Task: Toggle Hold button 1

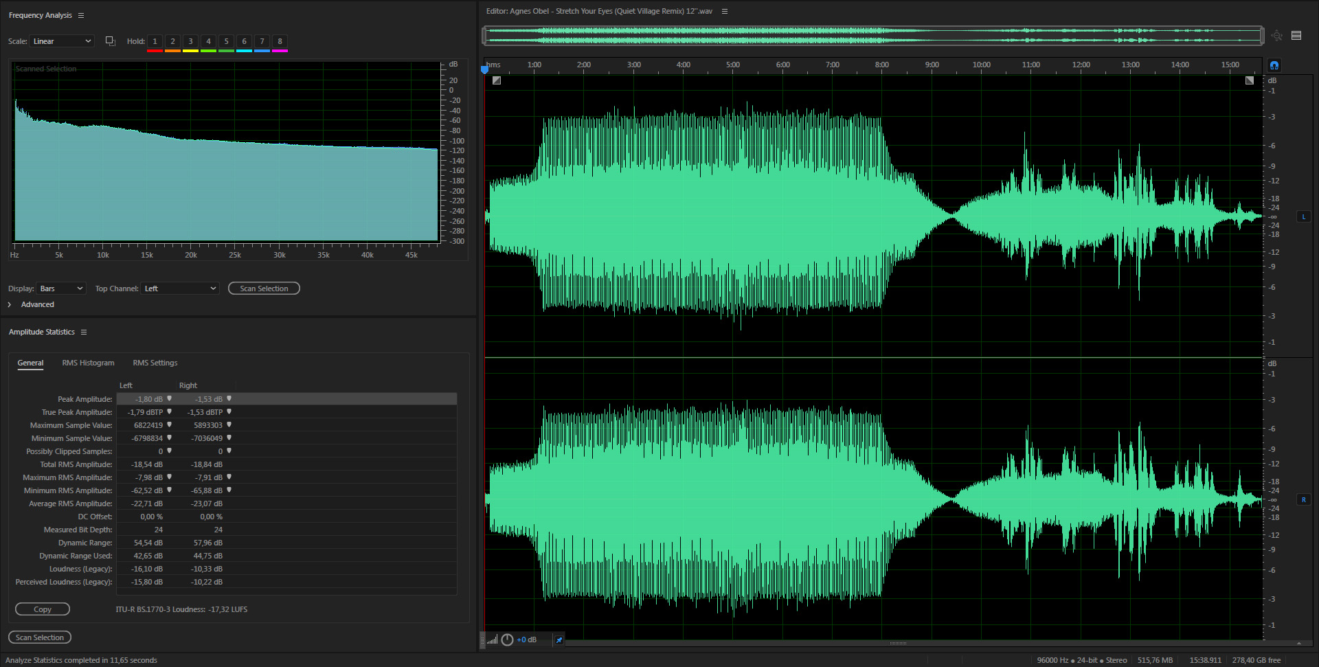Action: point(155,42)
